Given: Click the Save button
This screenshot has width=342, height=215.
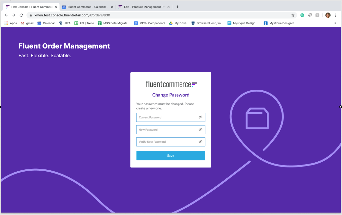Looking at the screenshot, I should (170, 156).
